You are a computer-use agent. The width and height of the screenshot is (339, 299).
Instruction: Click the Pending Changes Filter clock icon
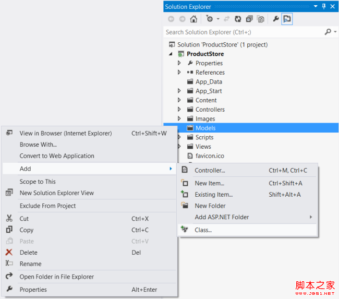210,19
